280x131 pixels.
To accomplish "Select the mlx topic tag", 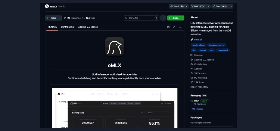I will tap(212, 50).
